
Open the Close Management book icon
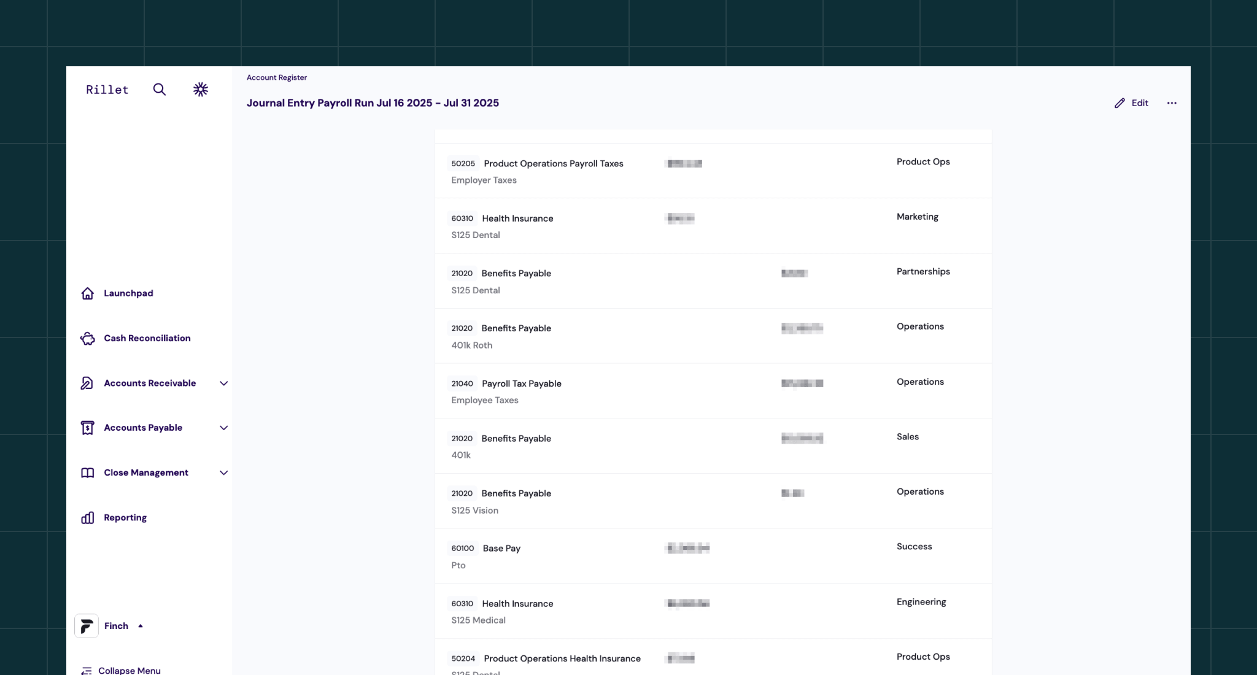87,472
